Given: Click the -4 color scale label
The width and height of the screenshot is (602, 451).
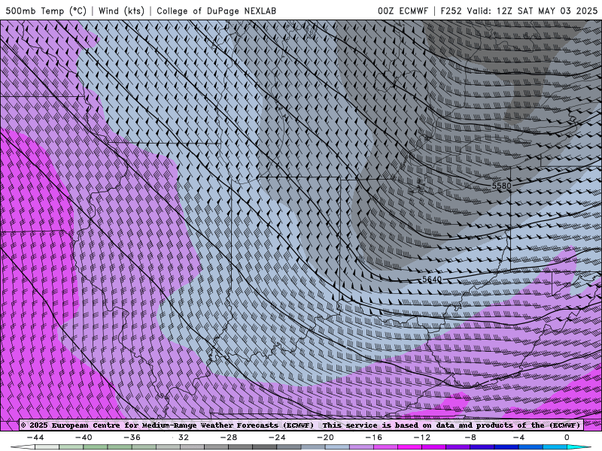Looking at the screenshot, I should [x=518, y=437].
